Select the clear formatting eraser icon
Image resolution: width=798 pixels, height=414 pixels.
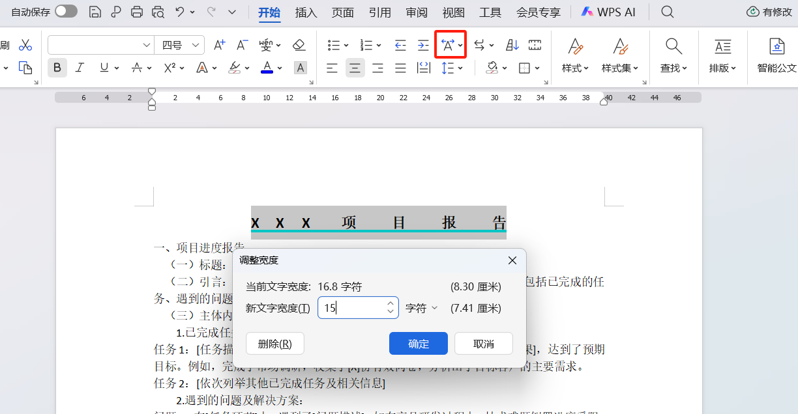[299, 45]
